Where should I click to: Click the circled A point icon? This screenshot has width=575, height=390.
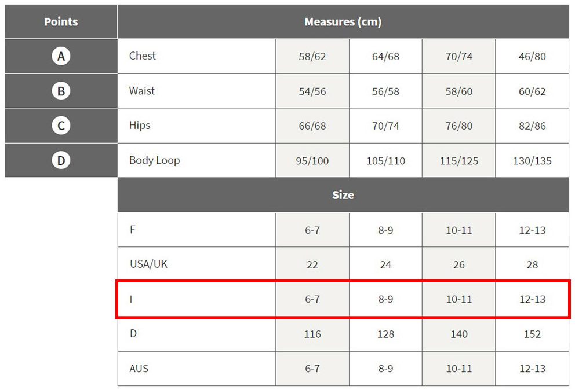pyautogui.click(x=61, y=56)
